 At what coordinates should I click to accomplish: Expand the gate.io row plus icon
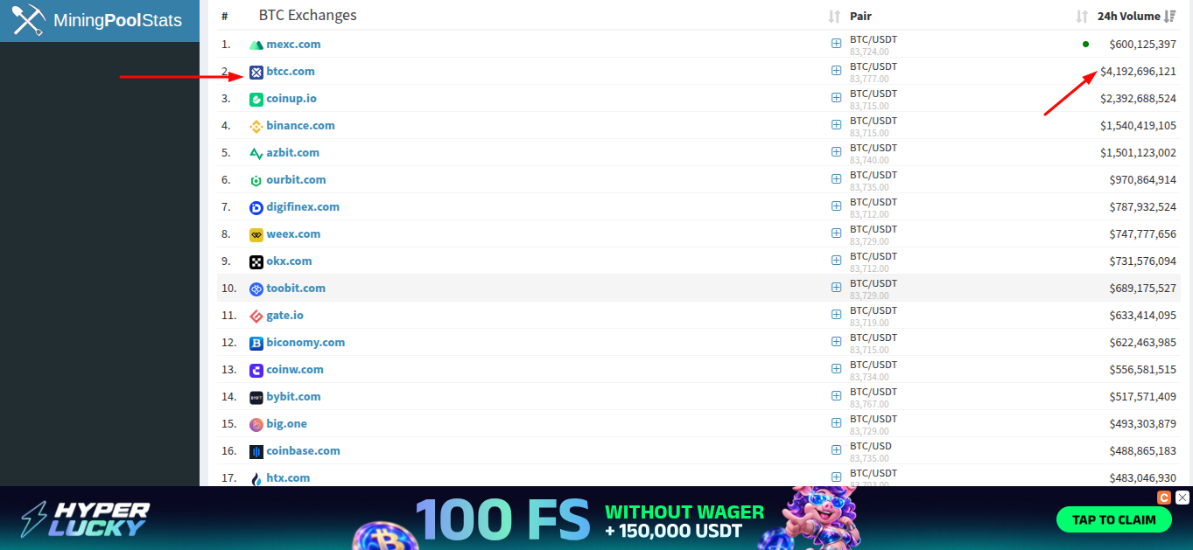point(837,315)
